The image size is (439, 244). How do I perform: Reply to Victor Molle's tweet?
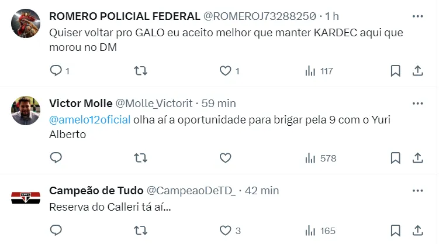tap(56, 158)
